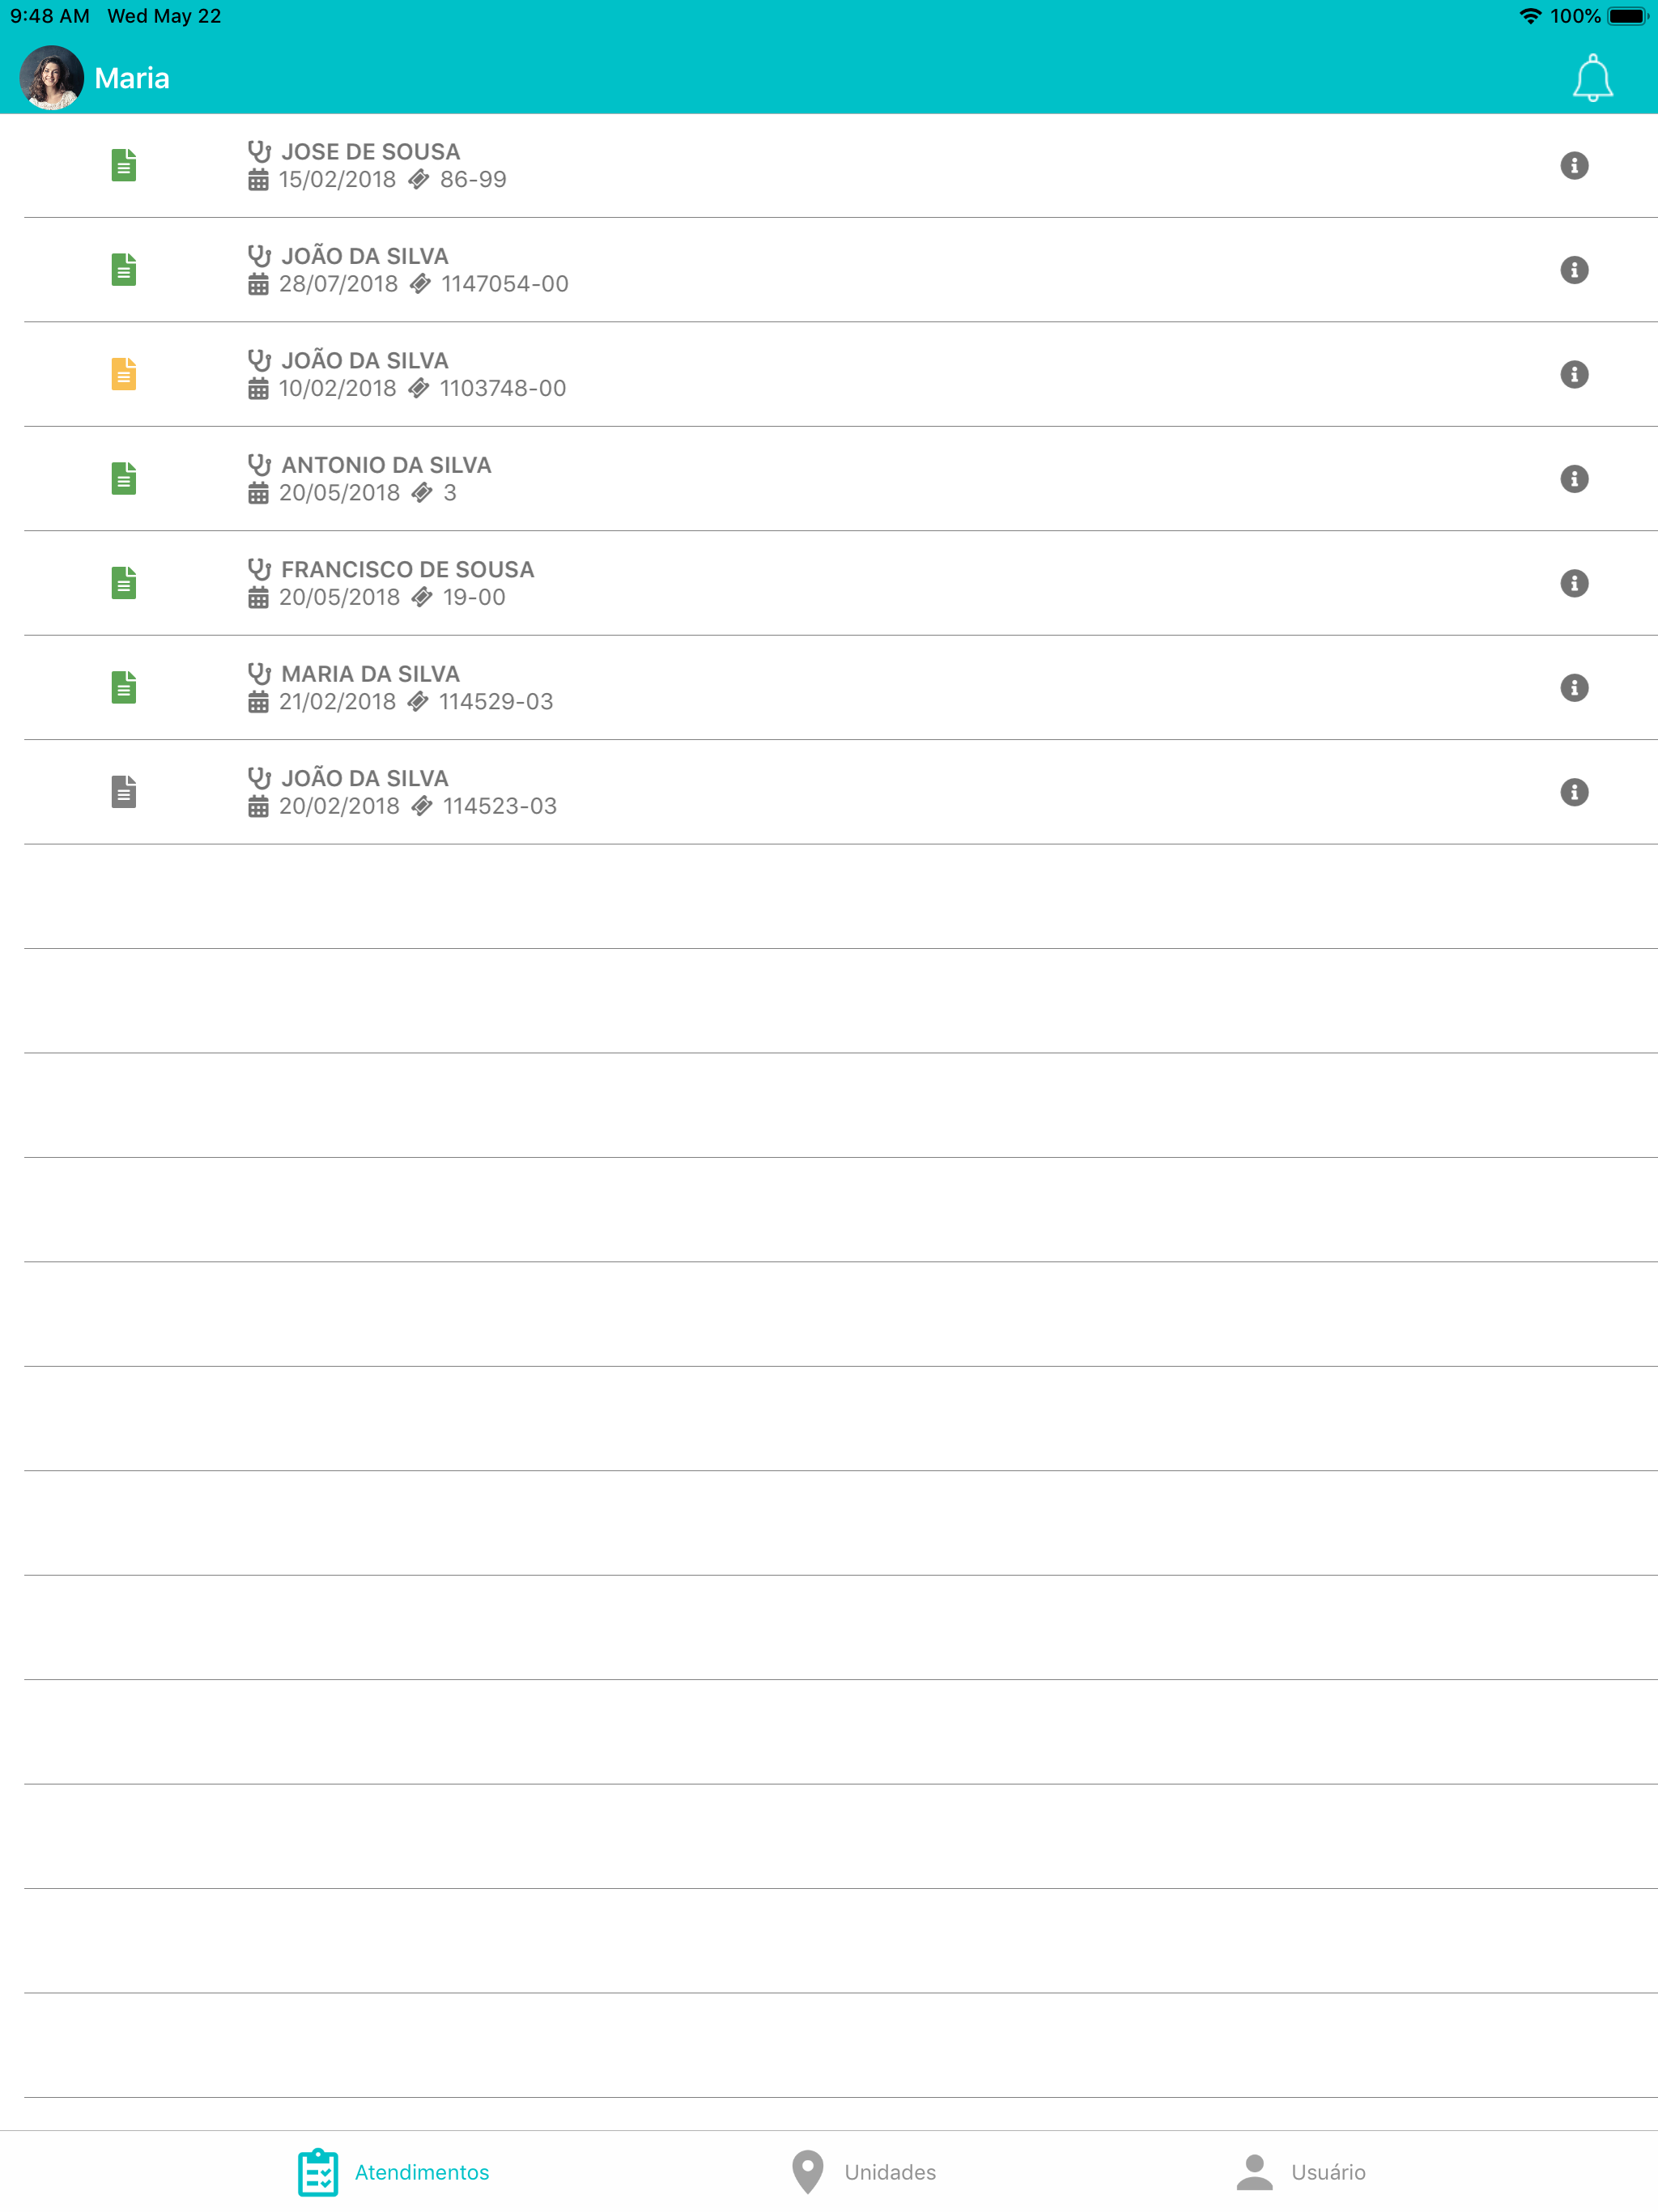Select the MARIA DA SILVA list entry
1658x2212 pixels.
click(700, 687)
